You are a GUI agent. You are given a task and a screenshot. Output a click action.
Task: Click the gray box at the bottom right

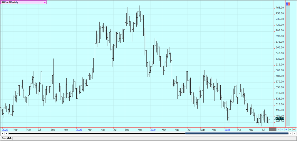[273, 129]
